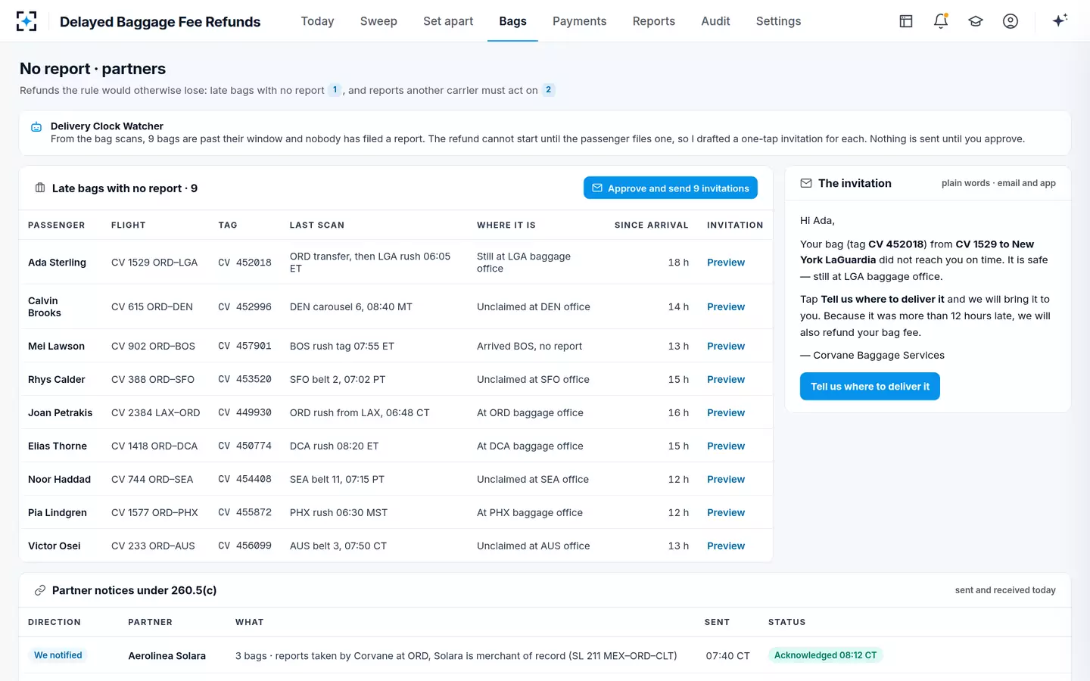Click the Passenger column header

(x=57, y=225)
